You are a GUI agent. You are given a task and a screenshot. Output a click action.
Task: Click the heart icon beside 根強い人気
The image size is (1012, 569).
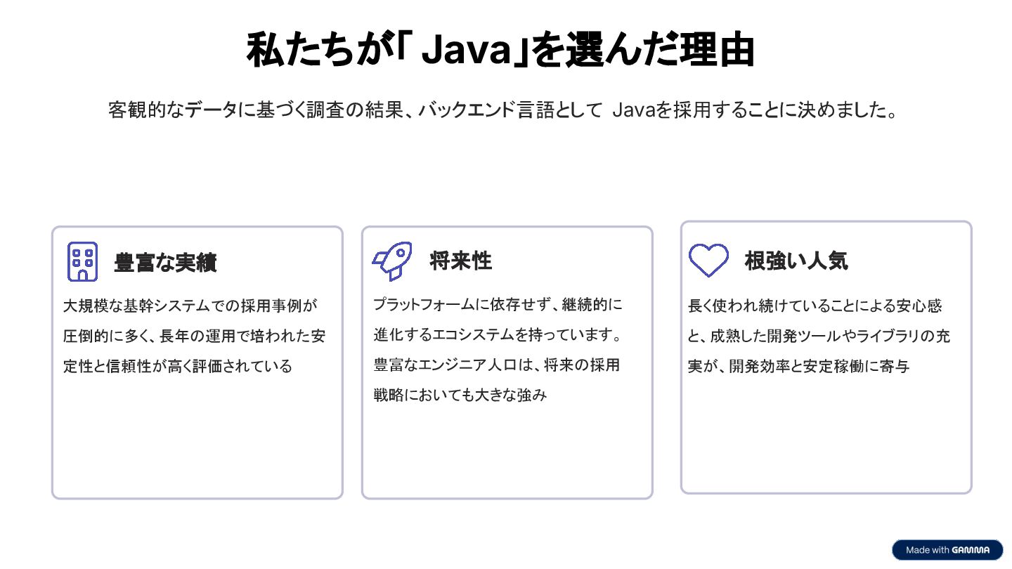click(708, 261)
